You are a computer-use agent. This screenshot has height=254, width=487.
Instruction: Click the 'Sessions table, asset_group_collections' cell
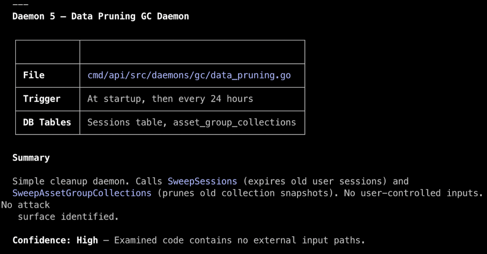pos(191,122)
